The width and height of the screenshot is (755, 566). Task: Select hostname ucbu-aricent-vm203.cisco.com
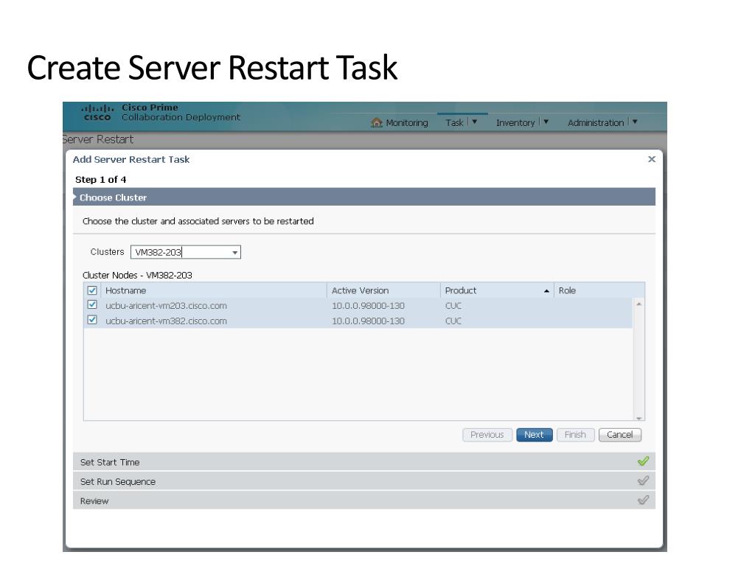166,306
